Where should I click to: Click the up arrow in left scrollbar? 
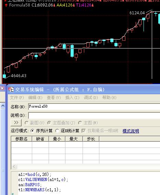(x=3, y=106)
